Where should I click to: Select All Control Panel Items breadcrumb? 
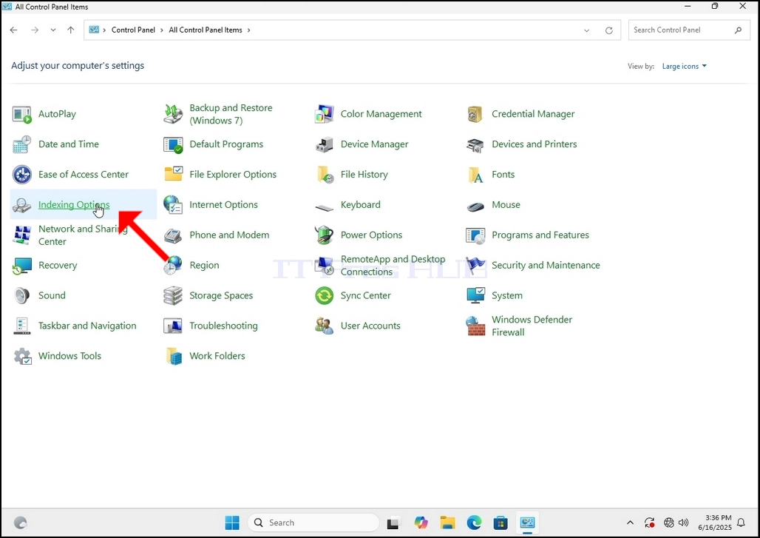click(x=206, y=30)
